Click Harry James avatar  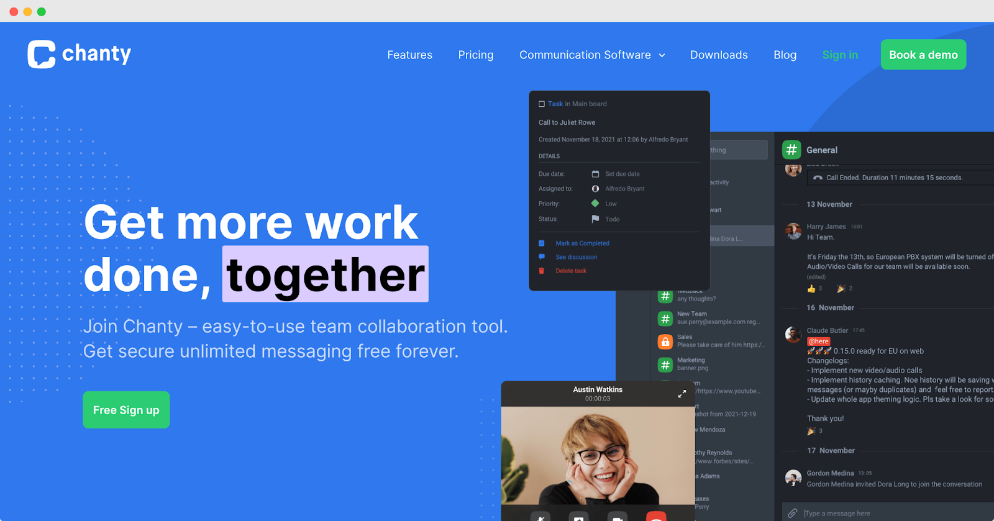[793, 231]
